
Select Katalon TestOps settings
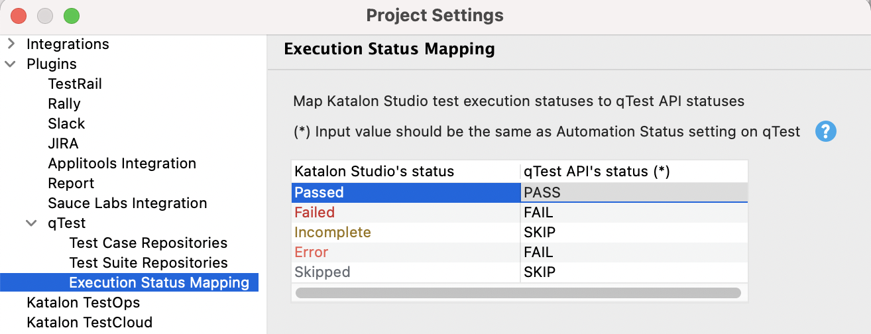(83, 303)
